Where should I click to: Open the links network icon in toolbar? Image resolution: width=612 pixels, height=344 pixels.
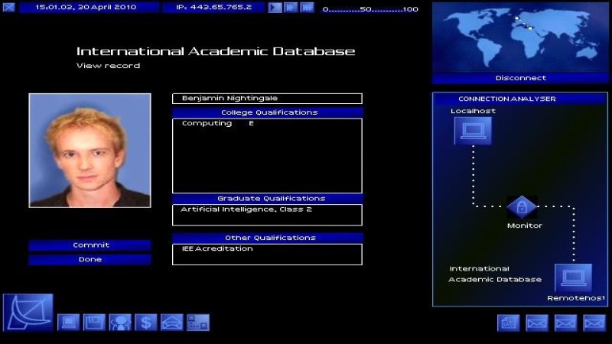click(197, 323)
